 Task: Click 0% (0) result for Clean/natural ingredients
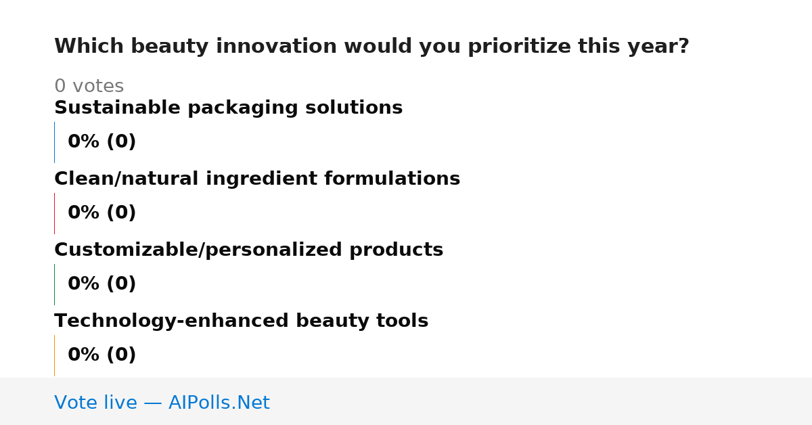pyautogui.click(x=101, y=213)
